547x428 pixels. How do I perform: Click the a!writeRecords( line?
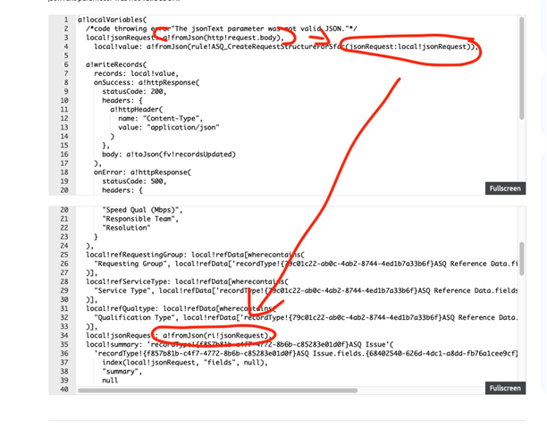(116, 64)
